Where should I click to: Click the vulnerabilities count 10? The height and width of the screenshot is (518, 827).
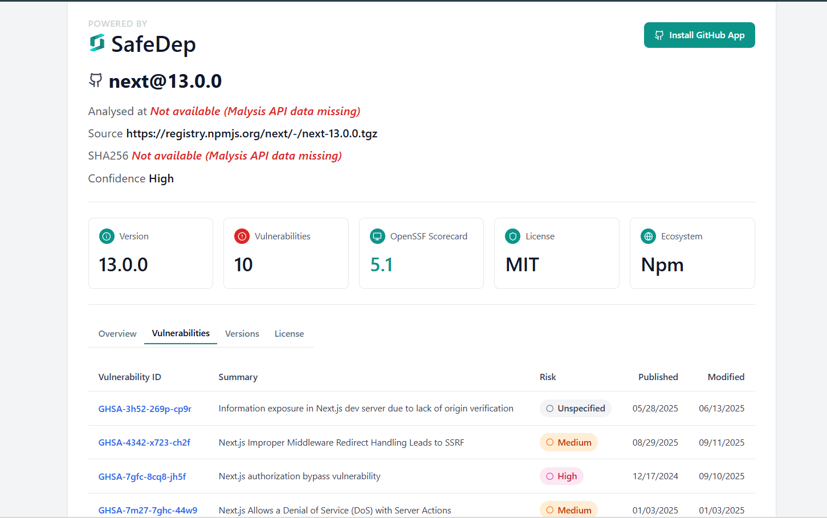pos(243,265)
